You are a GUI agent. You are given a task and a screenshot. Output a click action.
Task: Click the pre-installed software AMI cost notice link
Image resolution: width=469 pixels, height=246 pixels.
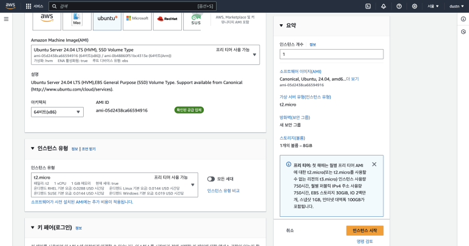[82, 202]
